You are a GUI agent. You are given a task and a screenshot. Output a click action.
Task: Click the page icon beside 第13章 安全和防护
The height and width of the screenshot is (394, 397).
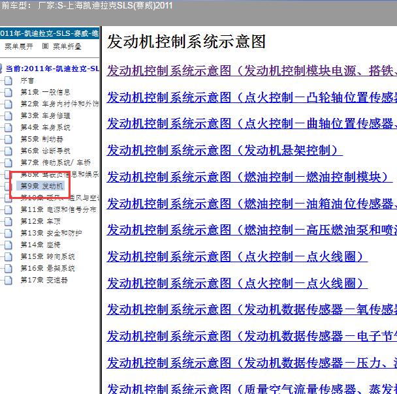click(8, 234)
